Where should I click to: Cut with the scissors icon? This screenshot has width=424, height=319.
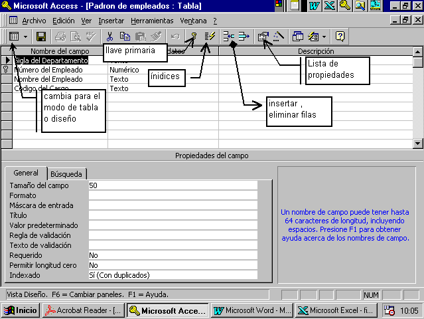pos(109,37)
